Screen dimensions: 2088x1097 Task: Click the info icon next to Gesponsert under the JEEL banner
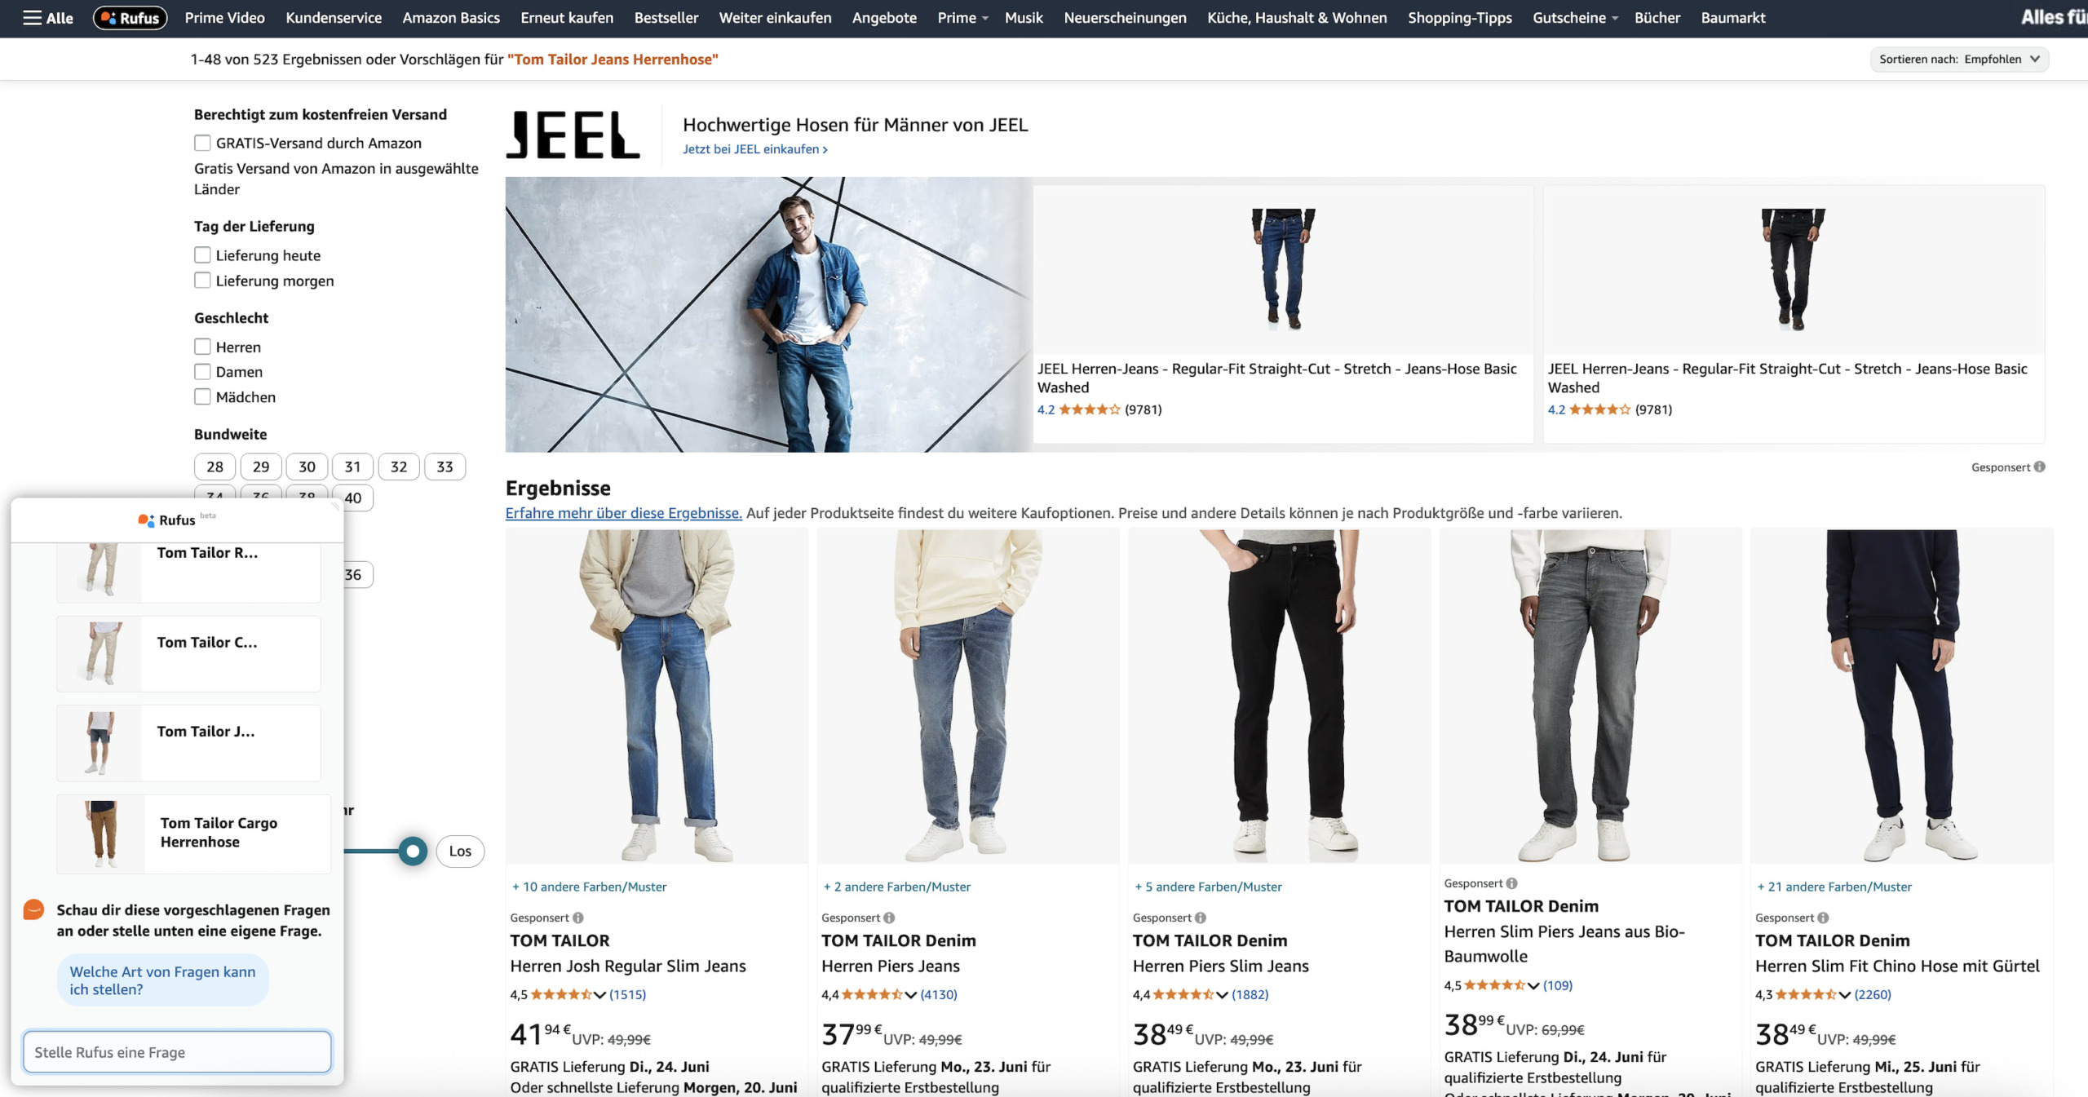pyautogui.click(x=2039, y=467)
